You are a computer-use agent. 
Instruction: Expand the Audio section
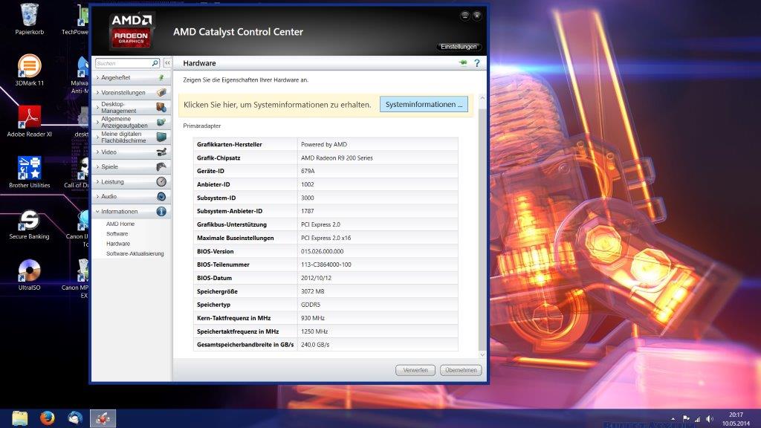click(97, 196)
